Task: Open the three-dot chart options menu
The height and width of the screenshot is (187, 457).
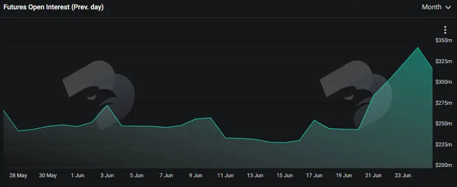Action: [x=445, y=30]
